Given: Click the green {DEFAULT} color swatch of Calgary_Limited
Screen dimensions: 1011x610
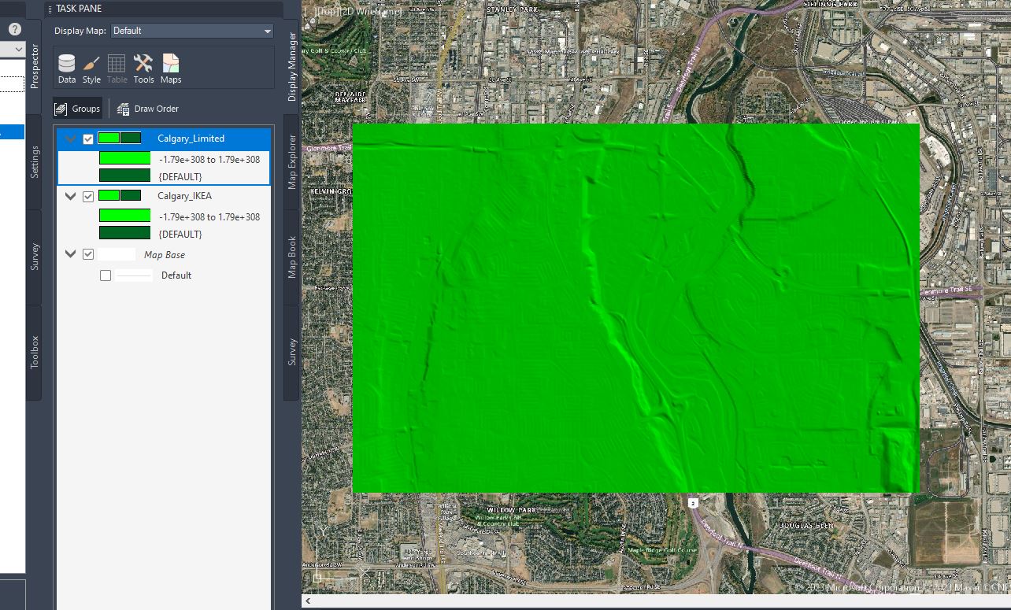Looking at the screenshot, I should 124,176.
